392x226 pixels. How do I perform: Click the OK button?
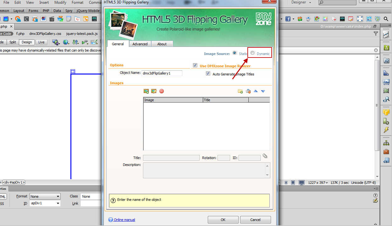point(223,220)
